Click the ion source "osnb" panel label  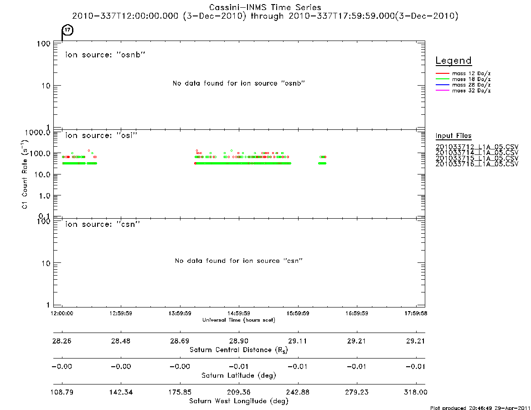point(105,55)
